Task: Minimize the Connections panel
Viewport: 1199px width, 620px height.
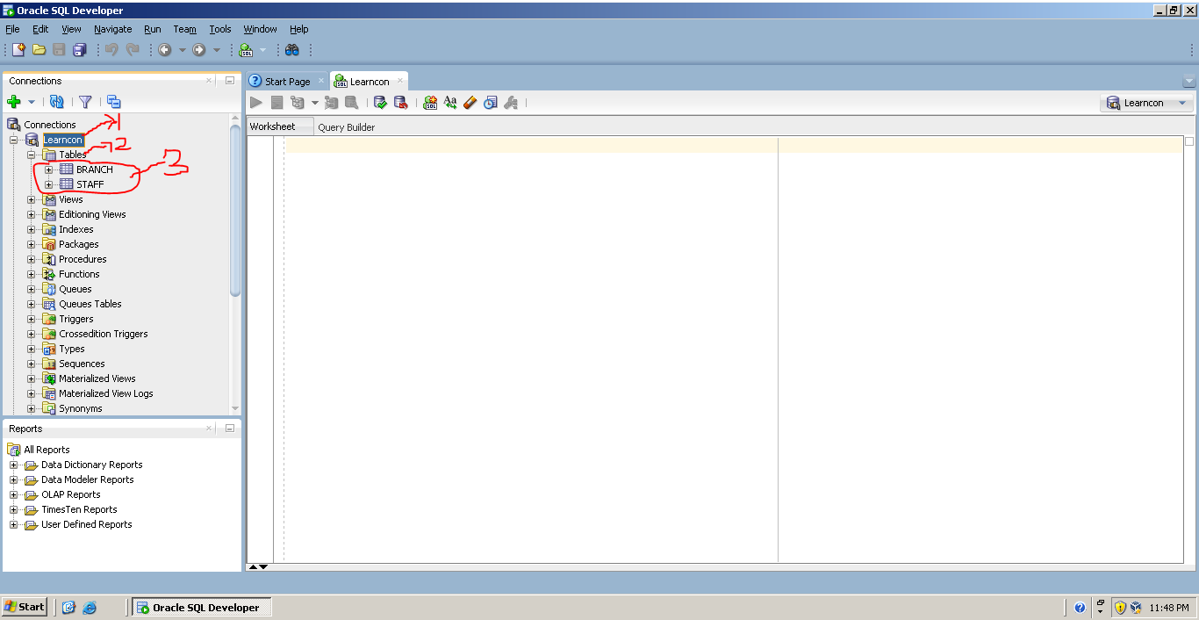Action: pos(230,81)
